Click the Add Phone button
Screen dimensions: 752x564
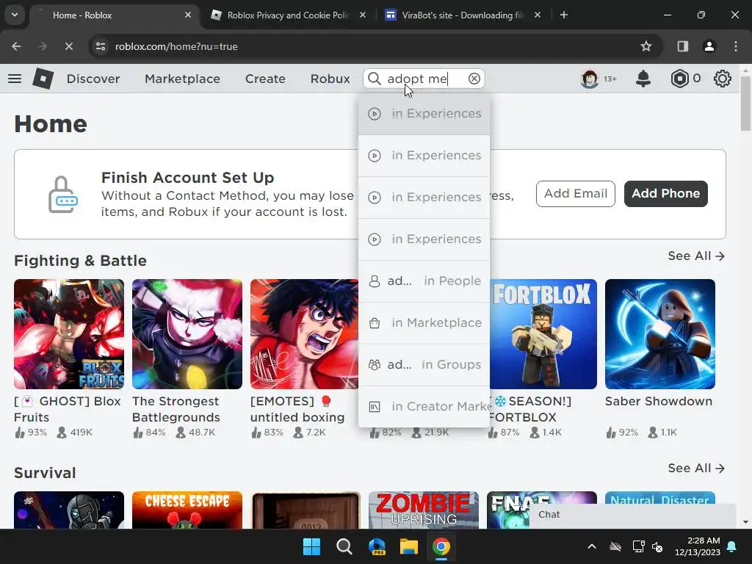click(665, 194)
